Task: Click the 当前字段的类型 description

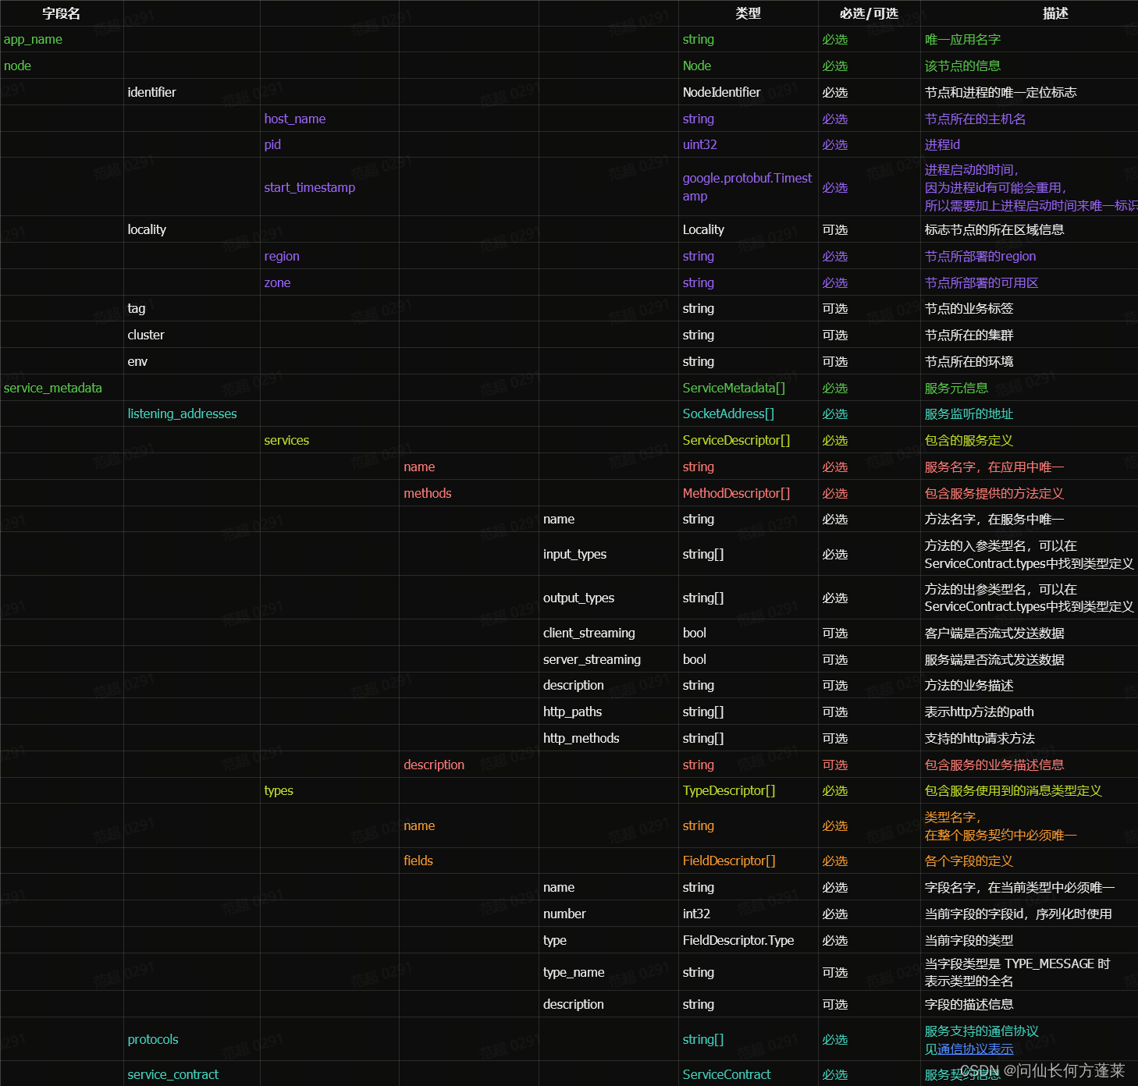Action: pyautogui.click(x=969, y=940)
